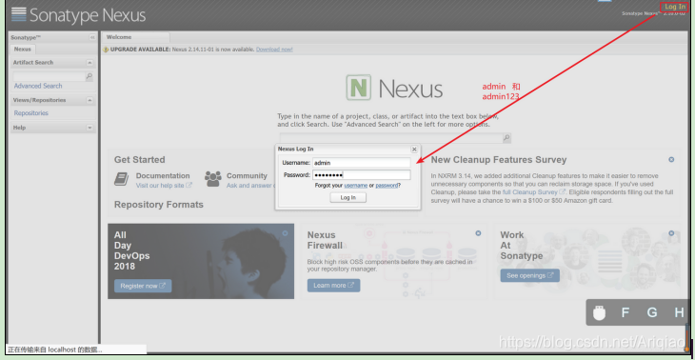Click the Username input field

(361, 163)
